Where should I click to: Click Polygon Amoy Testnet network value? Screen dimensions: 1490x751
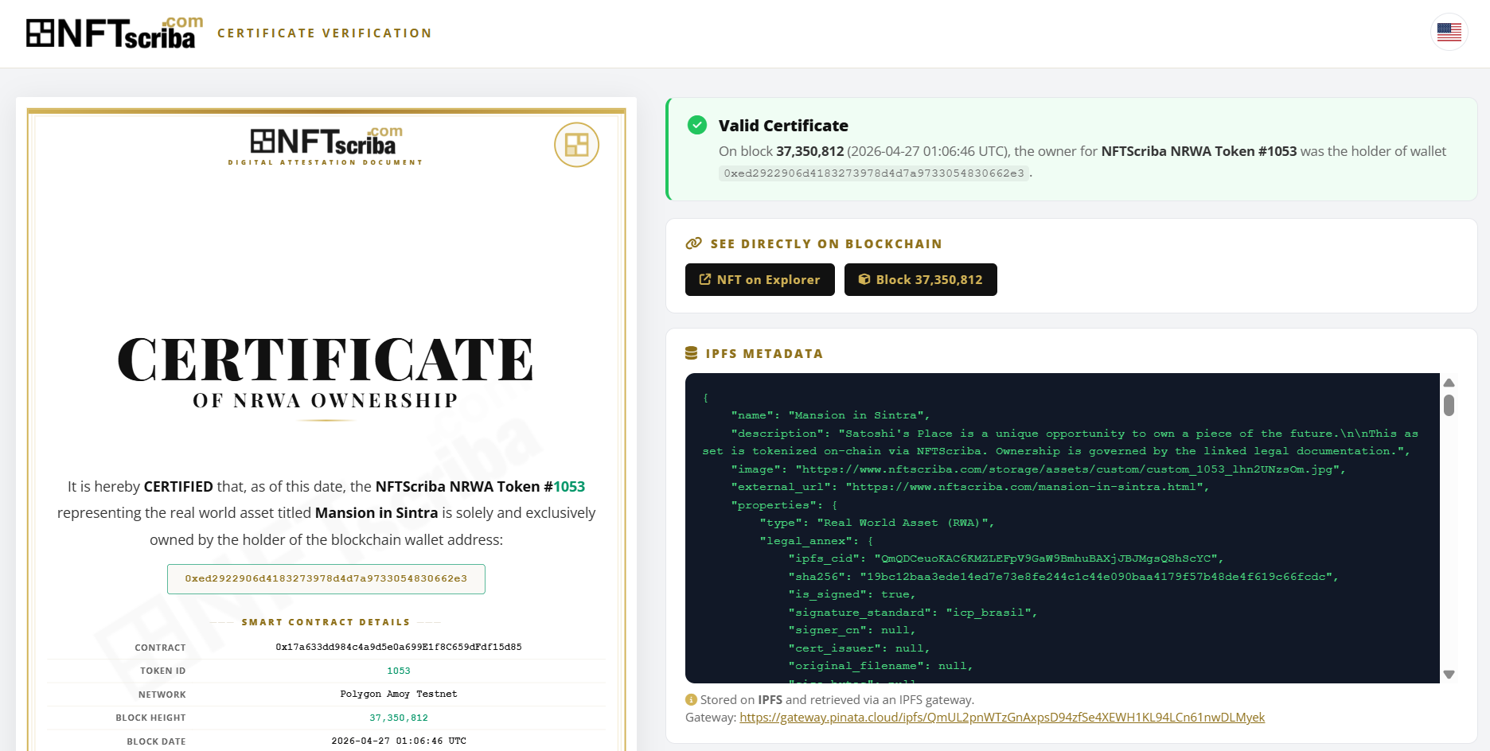(x=399, y=694)
